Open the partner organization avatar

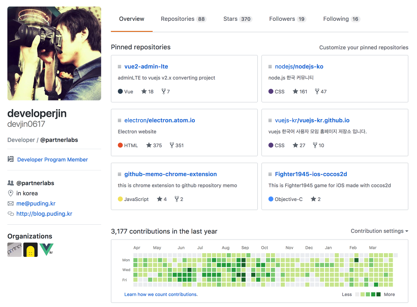(x=14, y=250)
